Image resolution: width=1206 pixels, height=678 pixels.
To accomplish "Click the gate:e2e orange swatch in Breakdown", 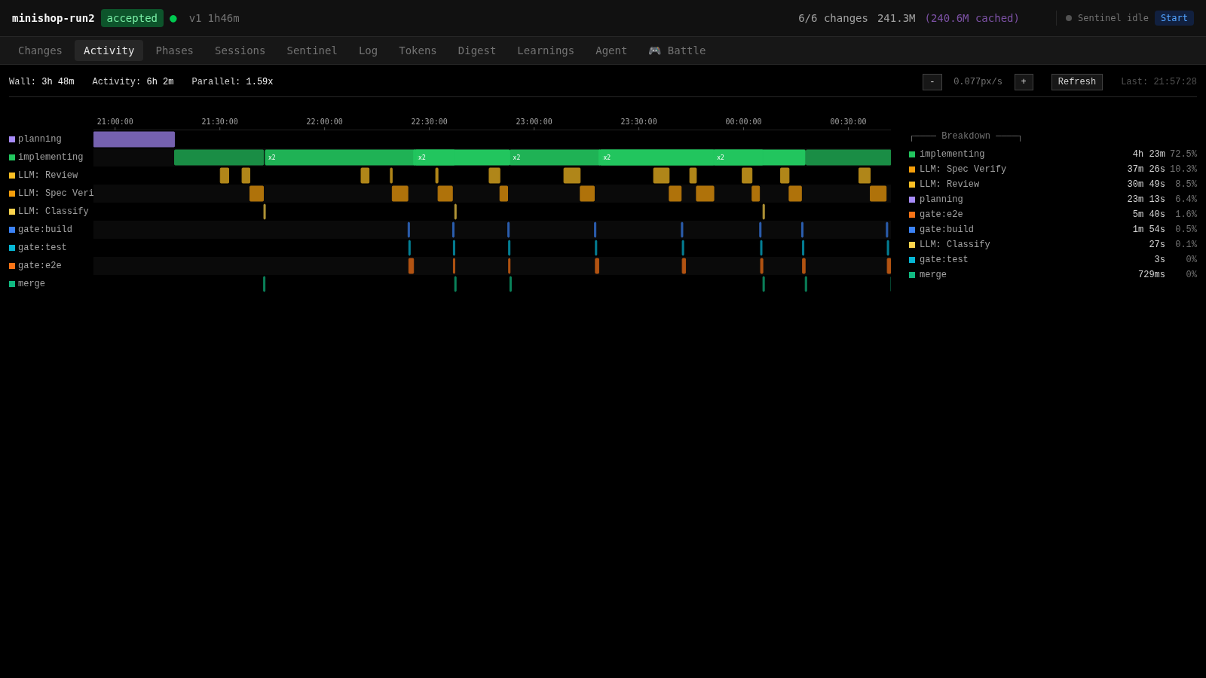I will pos(911,214).
